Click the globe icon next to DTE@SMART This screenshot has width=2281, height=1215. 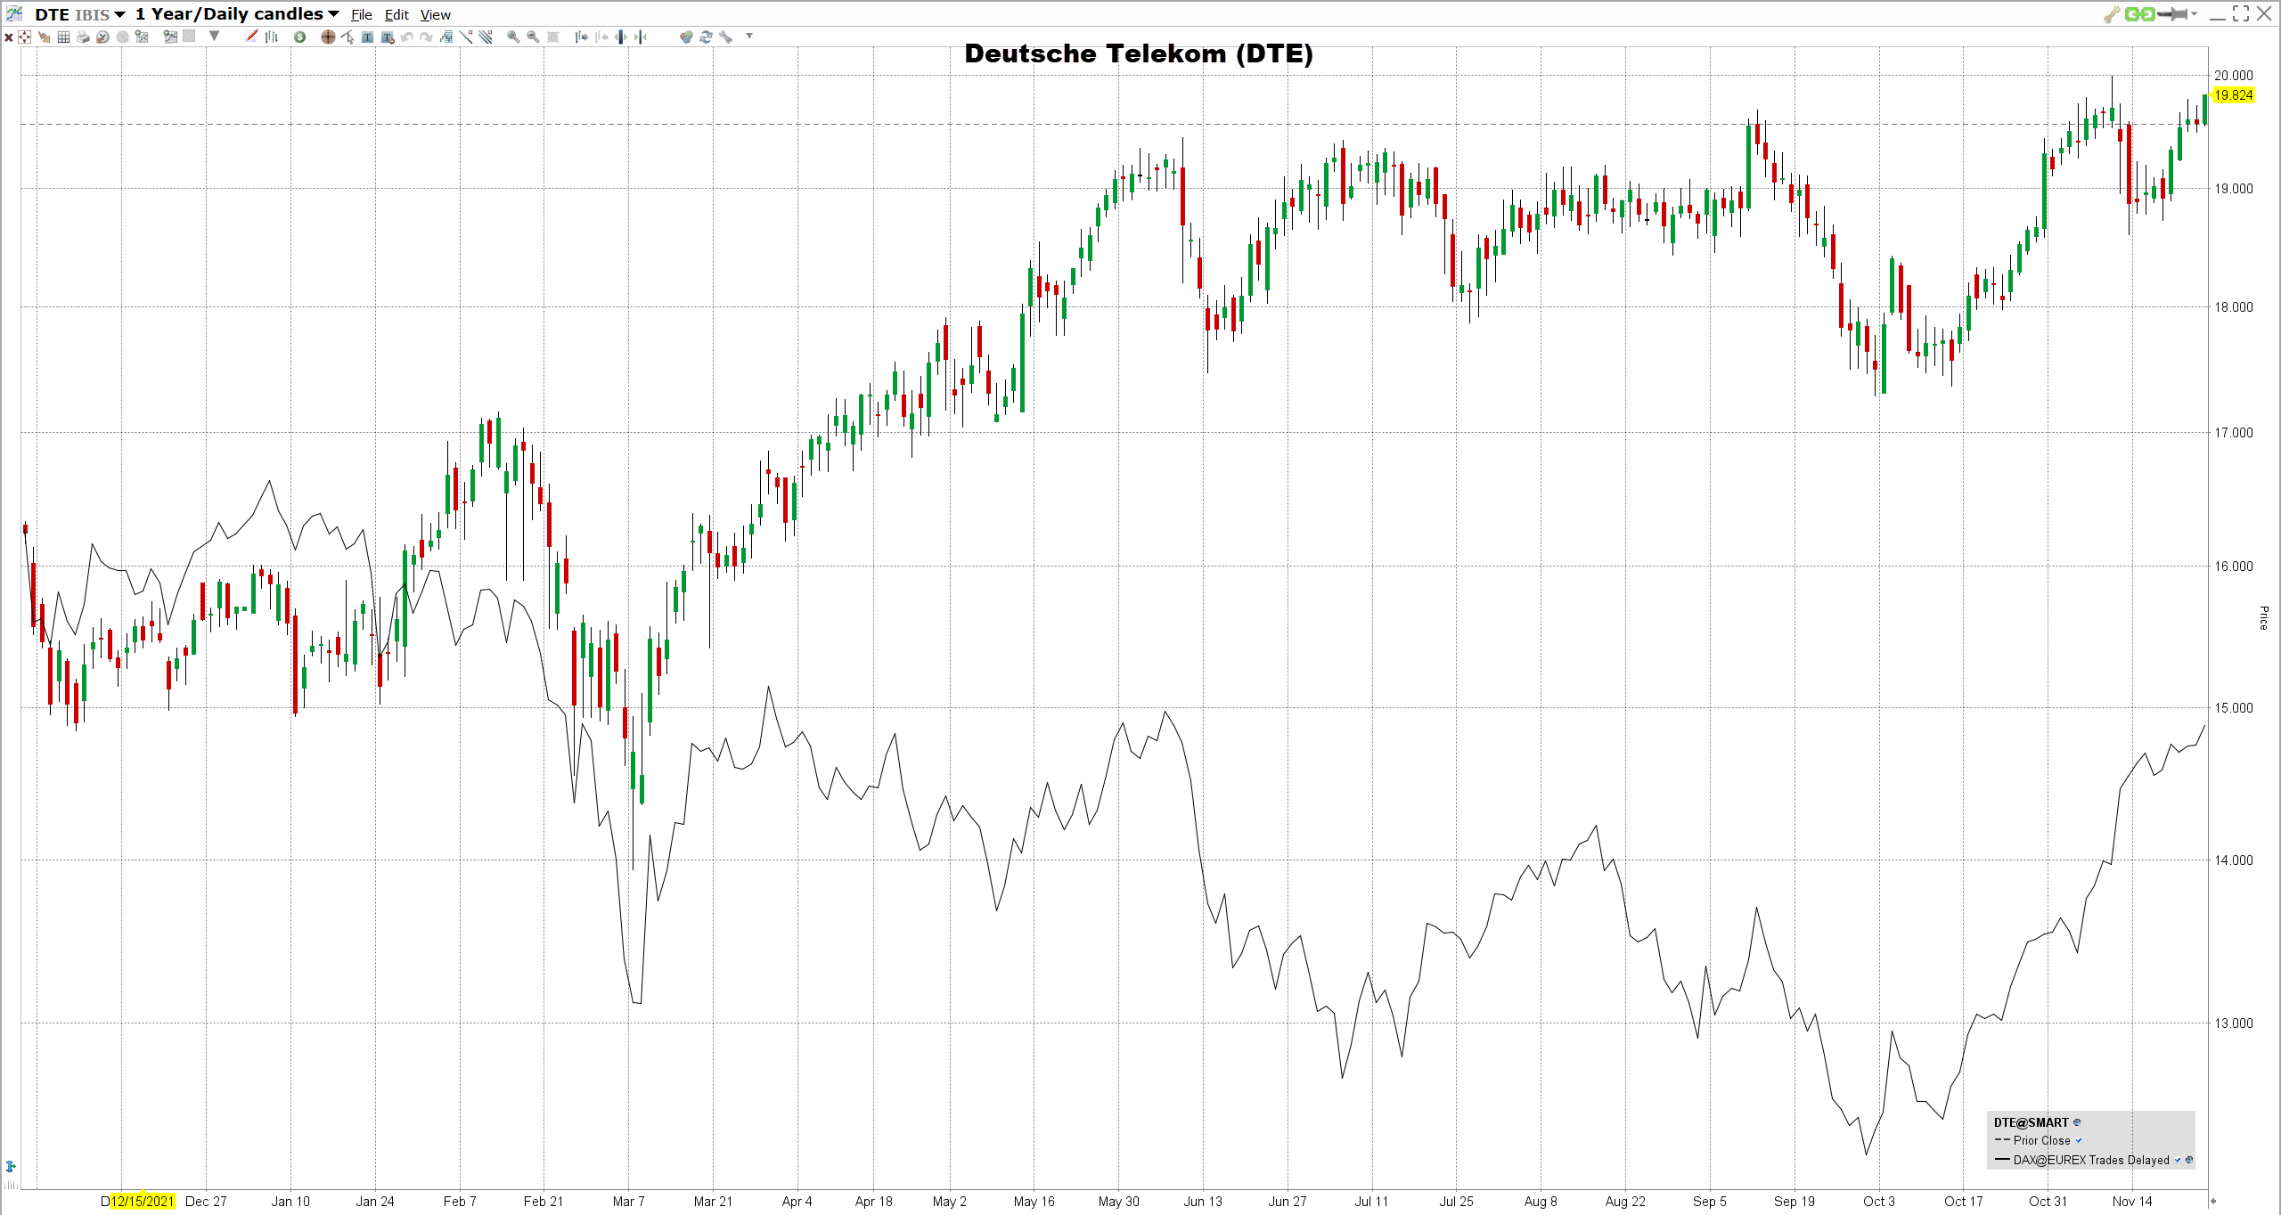2077,1122
